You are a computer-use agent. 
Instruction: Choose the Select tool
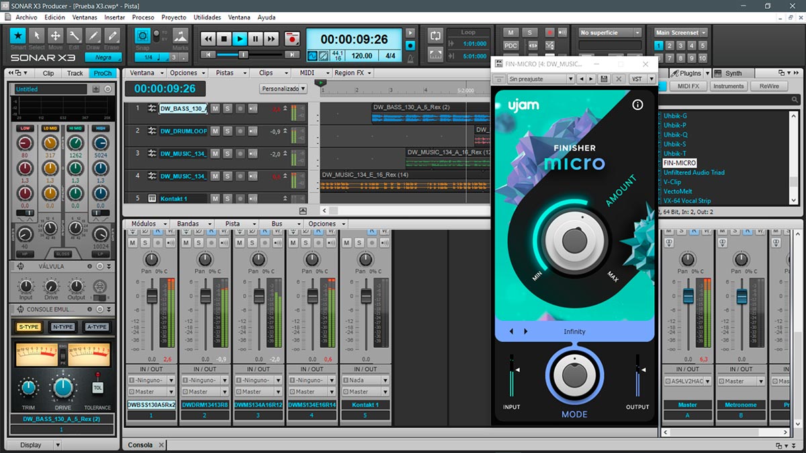37,36
